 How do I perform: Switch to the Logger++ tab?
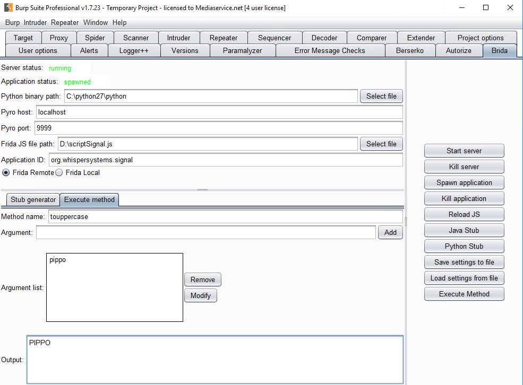coord(134,51)
